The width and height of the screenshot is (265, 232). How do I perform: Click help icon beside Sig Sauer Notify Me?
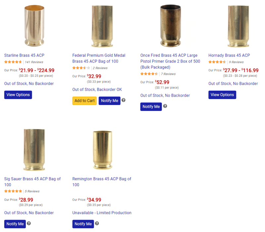pyautogui.click(x=29, y=223)
